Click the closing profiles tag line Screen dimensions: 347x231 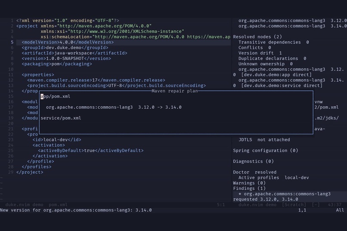[x=37, y=166]
